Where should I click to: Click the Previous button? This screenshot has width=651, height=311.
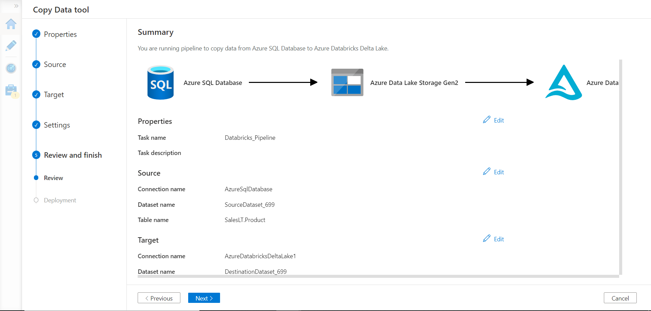[159, 298]
